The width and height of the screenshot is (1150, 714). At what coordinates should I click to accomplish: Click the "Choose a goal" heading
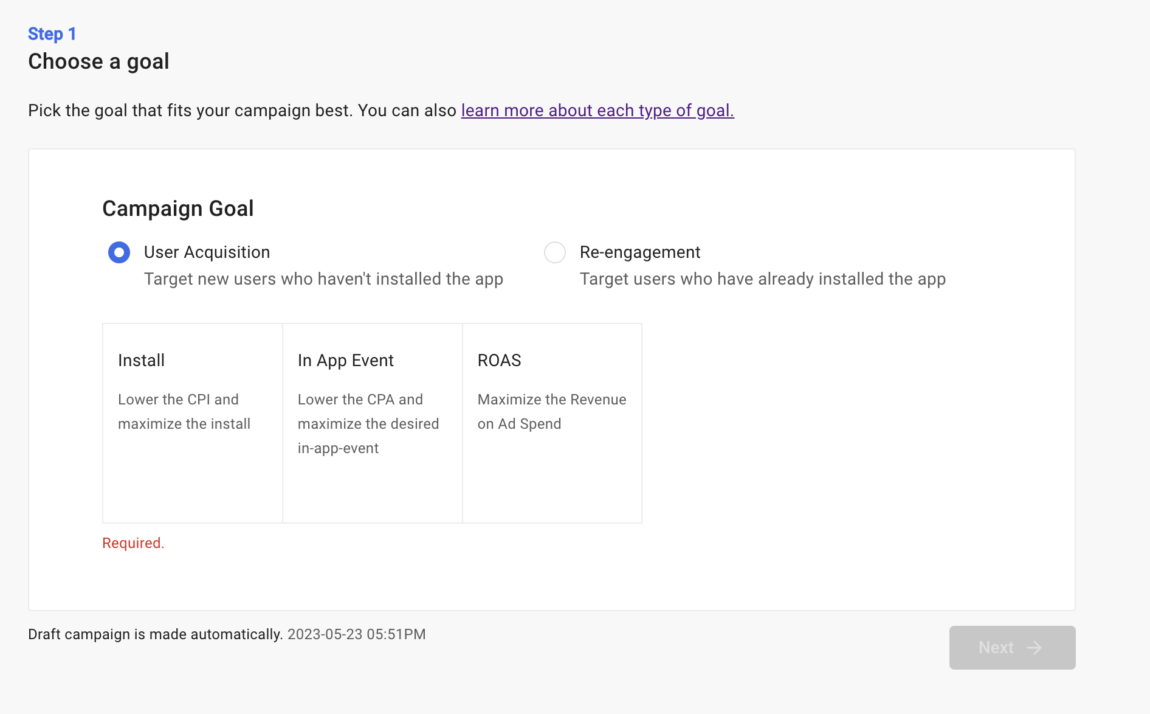[98, 61]
